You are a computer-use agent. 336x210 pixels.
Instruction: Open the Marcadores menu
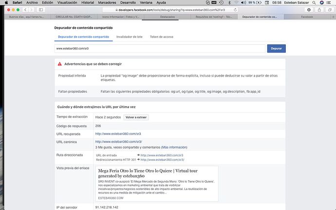pos(107,2)
